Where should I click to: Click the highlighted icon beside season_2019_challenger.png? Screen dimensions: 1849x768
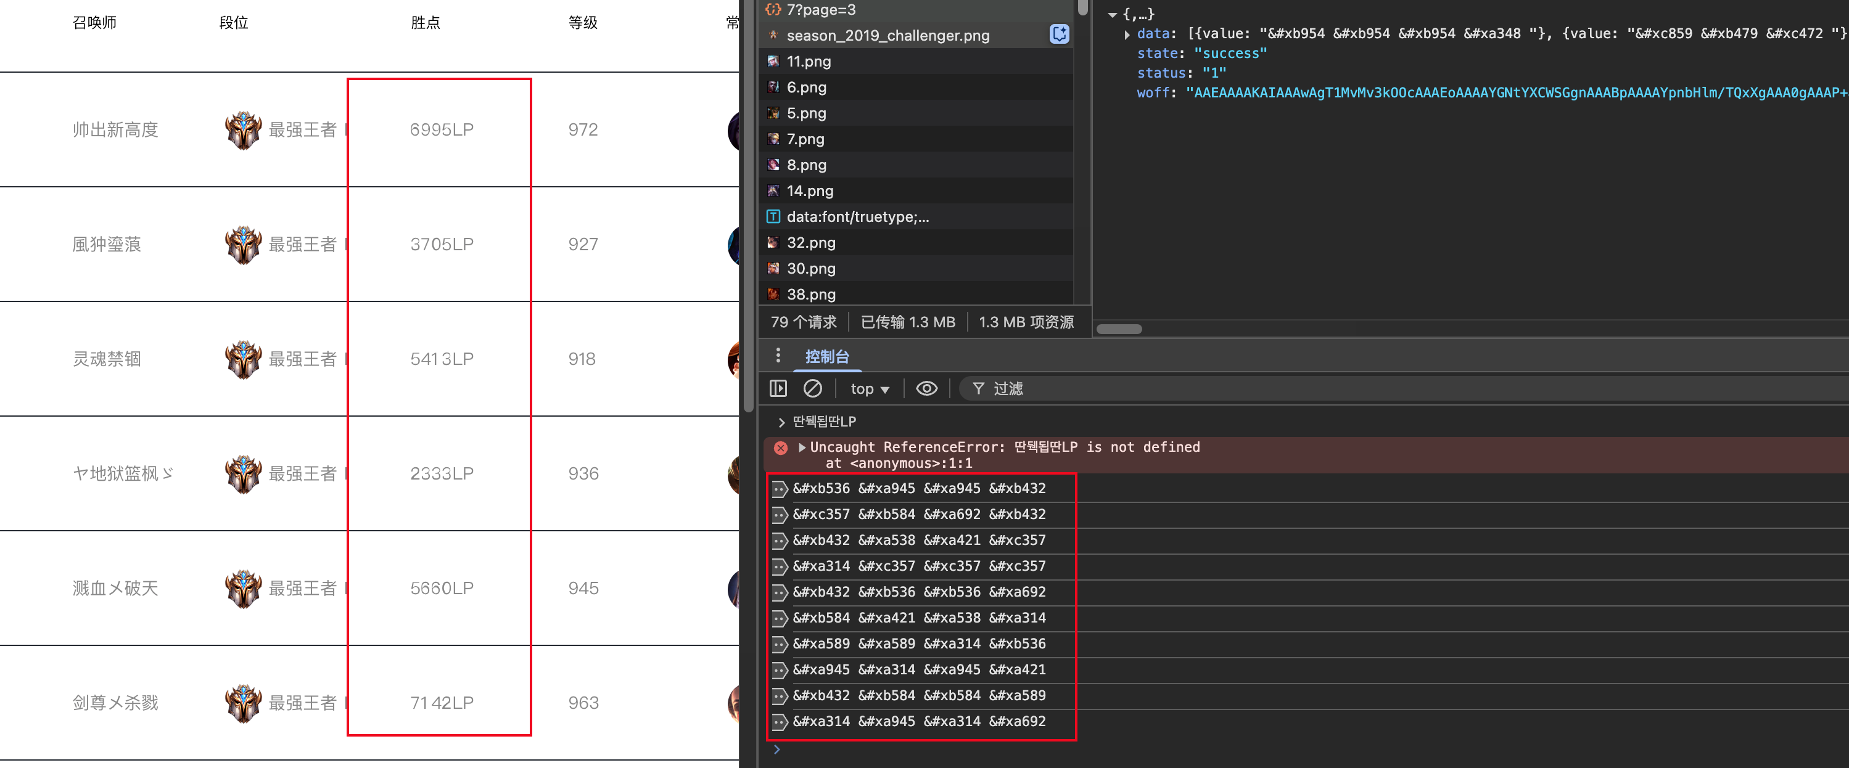click(x=1059, y=35)
